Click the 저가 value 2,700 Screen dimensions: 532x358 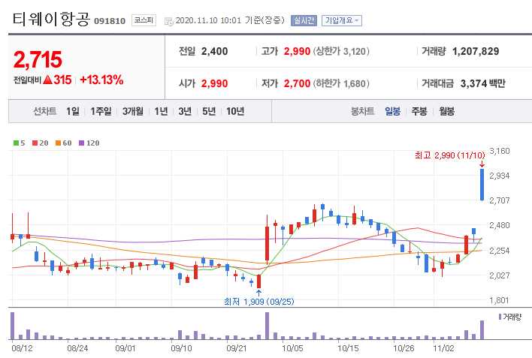tap(297, 83)
